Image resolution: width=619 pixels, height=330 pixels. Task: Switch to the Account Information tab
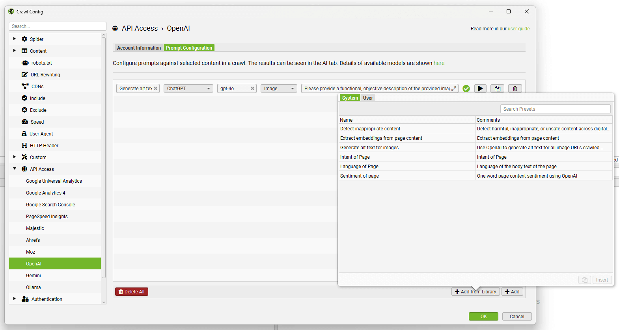click(139, 48)
